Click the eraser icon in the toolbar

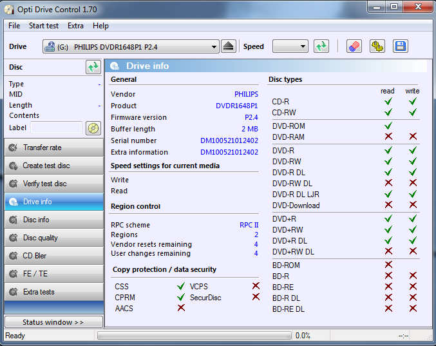point(354,46)
